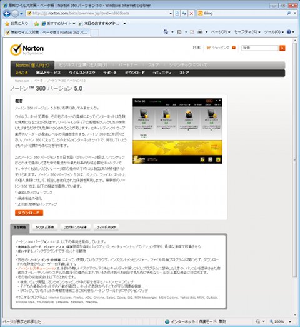Select the first gray feature tab

[20, 228]
